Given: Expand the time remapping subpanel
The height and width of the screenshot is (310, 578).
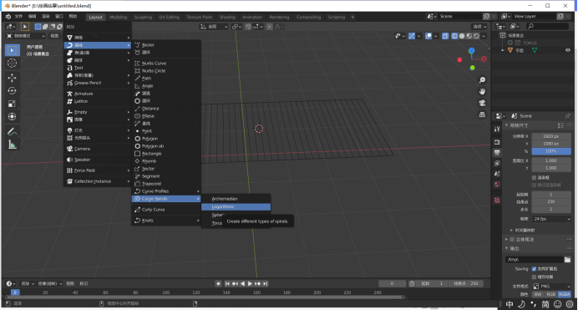Looking at the screenshot, I should (511, 230).
